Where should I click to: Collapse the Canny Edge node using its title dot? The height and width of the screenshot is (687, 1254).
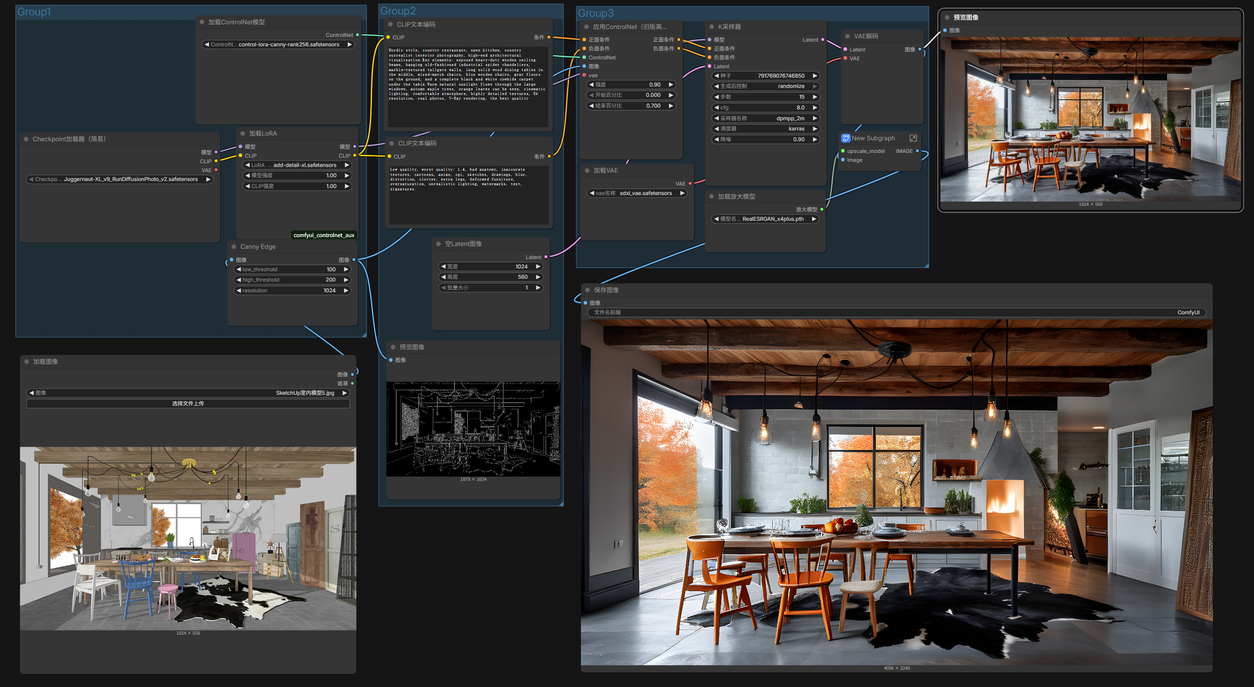[234, 246]
